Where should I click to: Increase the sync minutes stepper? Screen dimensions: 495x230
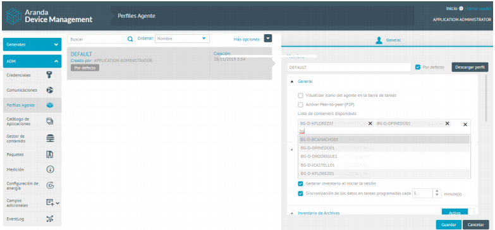point(437,191)
